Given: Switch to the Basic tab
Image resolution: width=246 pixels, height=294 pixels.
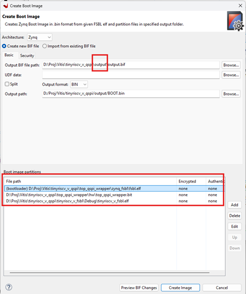Looking at the screenshot, I should pyautogui.click(x=9, y=55).
